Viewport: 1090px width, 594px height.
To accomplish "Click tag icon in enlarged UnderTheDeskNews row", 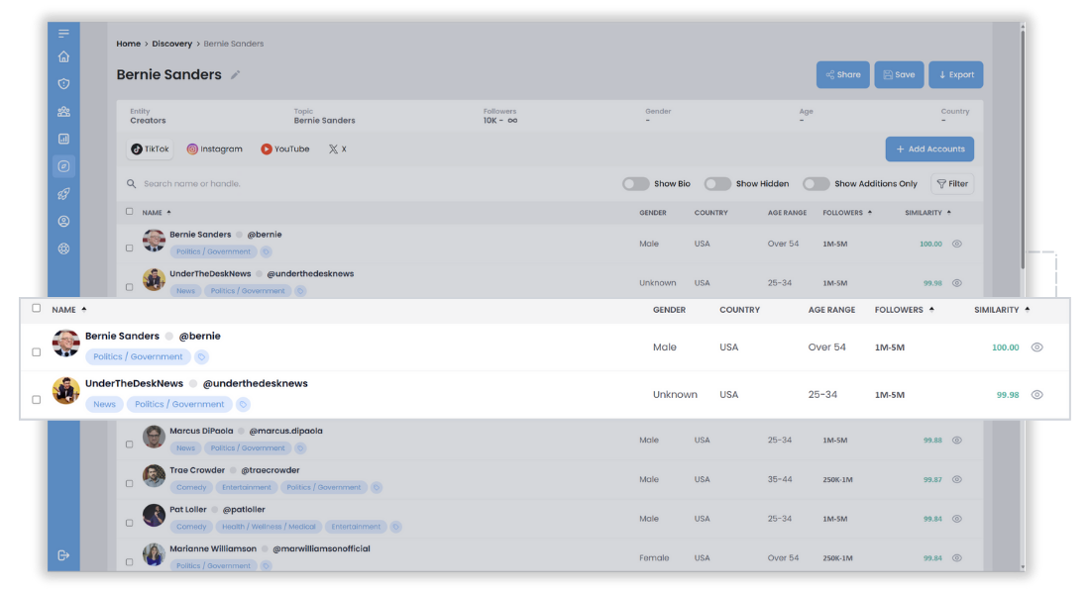I will 243,404.
